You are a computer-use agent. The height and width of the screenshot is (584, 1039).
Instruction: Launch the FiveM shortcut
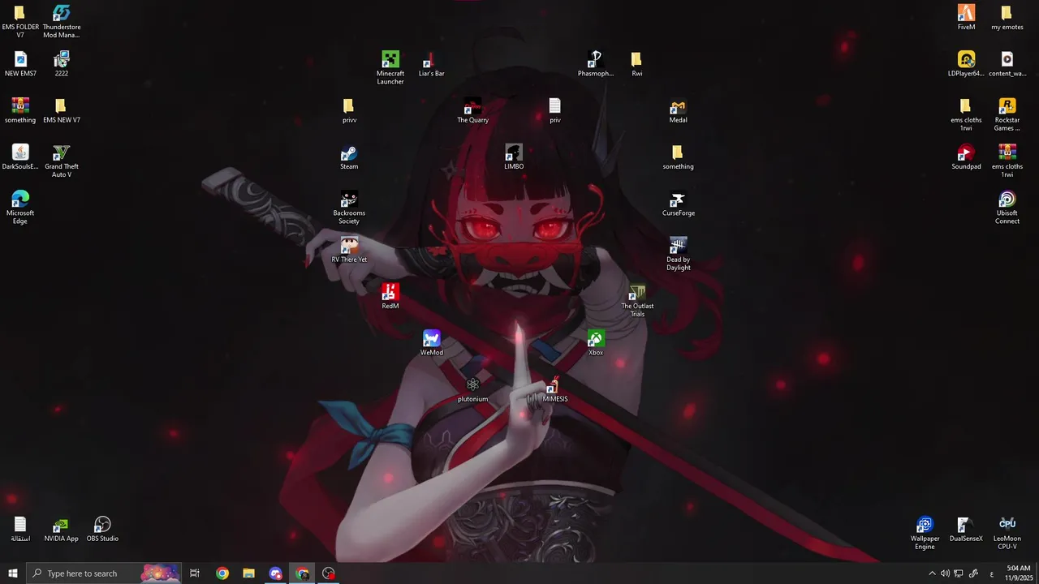click(x=966, y=13)
